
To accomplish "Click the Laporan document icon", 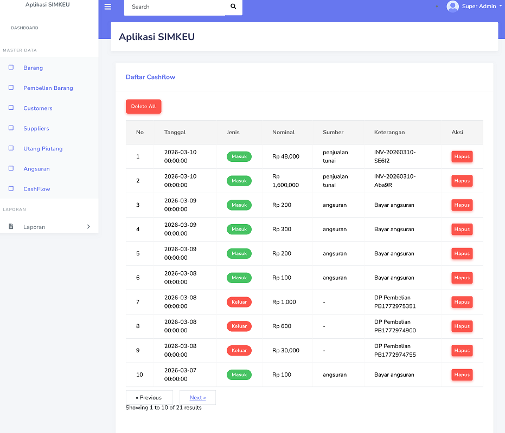I will (x=11, y=227).
